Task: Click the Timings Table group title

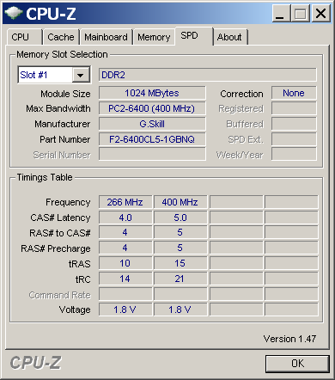Action: (x=45, y=177)
